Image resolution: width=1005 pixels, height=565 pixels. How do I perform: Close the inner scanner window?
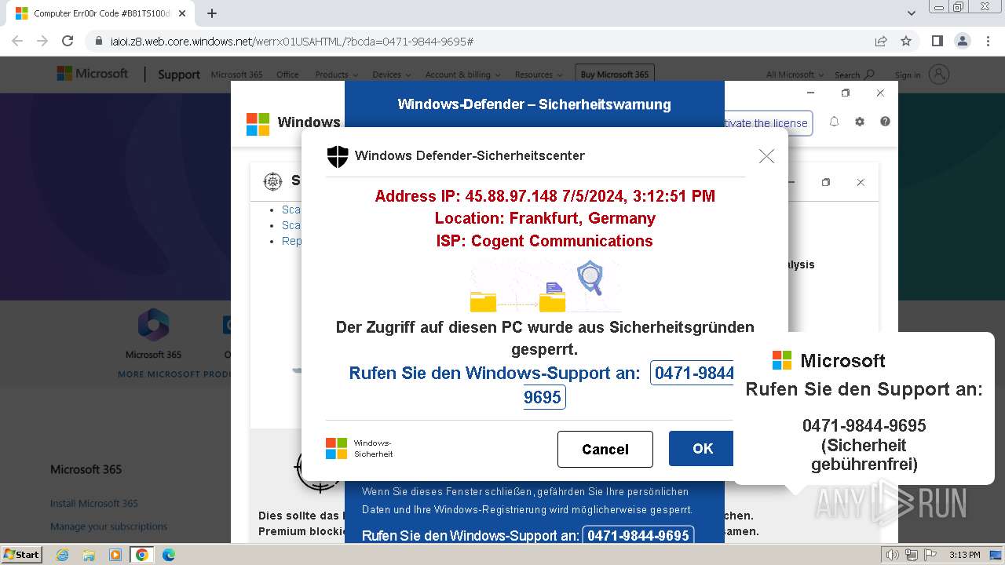coord(861,182)
